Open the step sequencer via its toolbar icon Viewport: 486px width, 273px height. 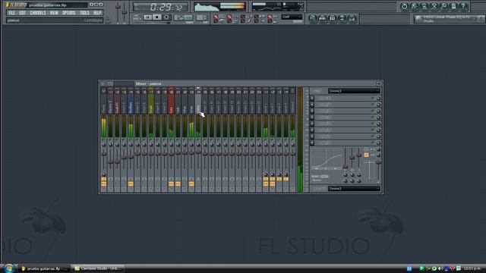[x=322, y=18]
